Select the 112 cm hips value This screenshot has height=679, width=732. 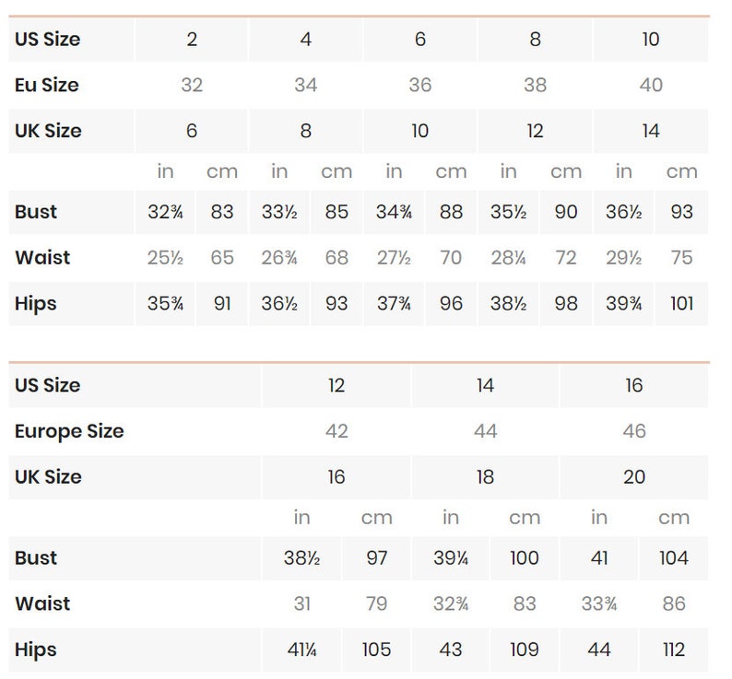(x=674, y=650)
